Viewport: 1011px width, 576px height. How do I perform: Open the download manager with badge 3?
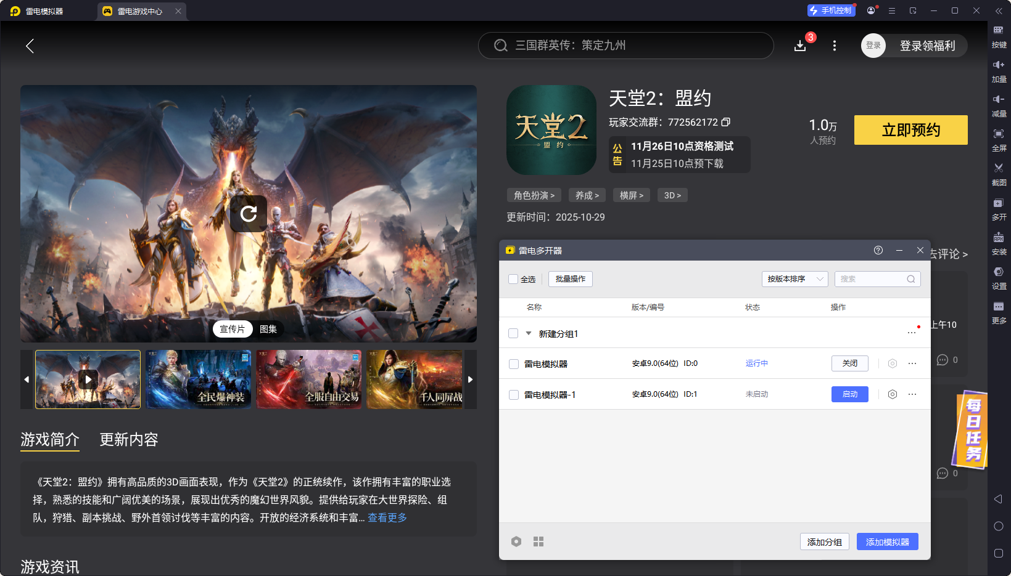click(x=800, y=45)
